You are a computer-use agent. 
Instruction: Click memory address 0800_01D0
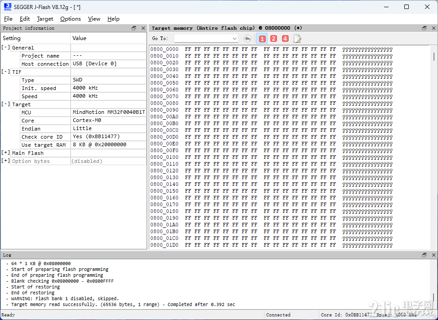pos(164,245)
